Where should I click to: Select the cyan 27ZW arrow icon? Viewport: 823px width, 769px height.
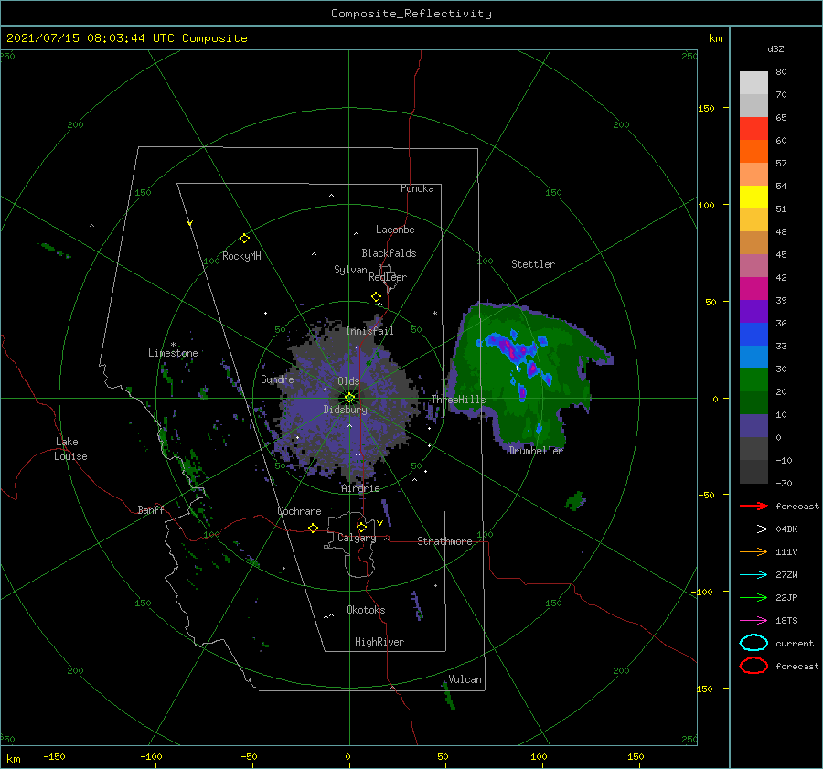click(x=754, y=575)
